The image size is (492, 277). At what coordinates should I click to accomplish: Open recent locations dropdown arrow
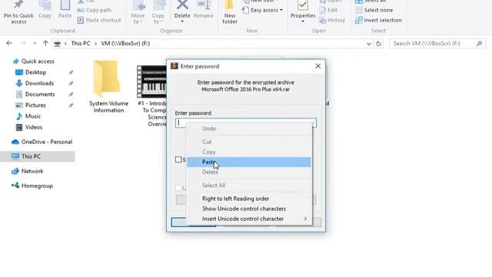coord(35,43)
